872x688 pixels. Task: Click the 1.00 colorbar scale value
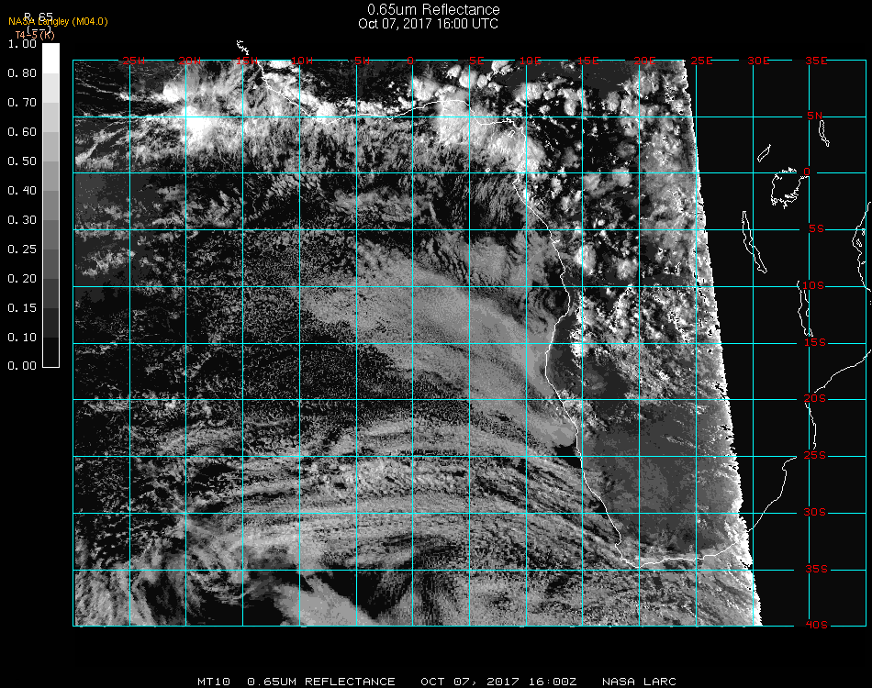coord(22,43)
